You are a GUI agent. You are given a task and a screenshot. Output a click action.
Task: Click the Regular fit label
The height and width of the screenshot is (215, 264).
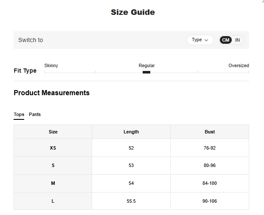[x=146, y=65]
